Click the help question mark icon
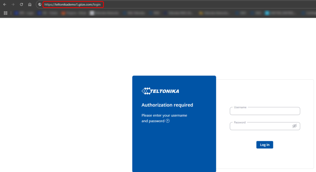The image size is (316, 172). [168, 121]
